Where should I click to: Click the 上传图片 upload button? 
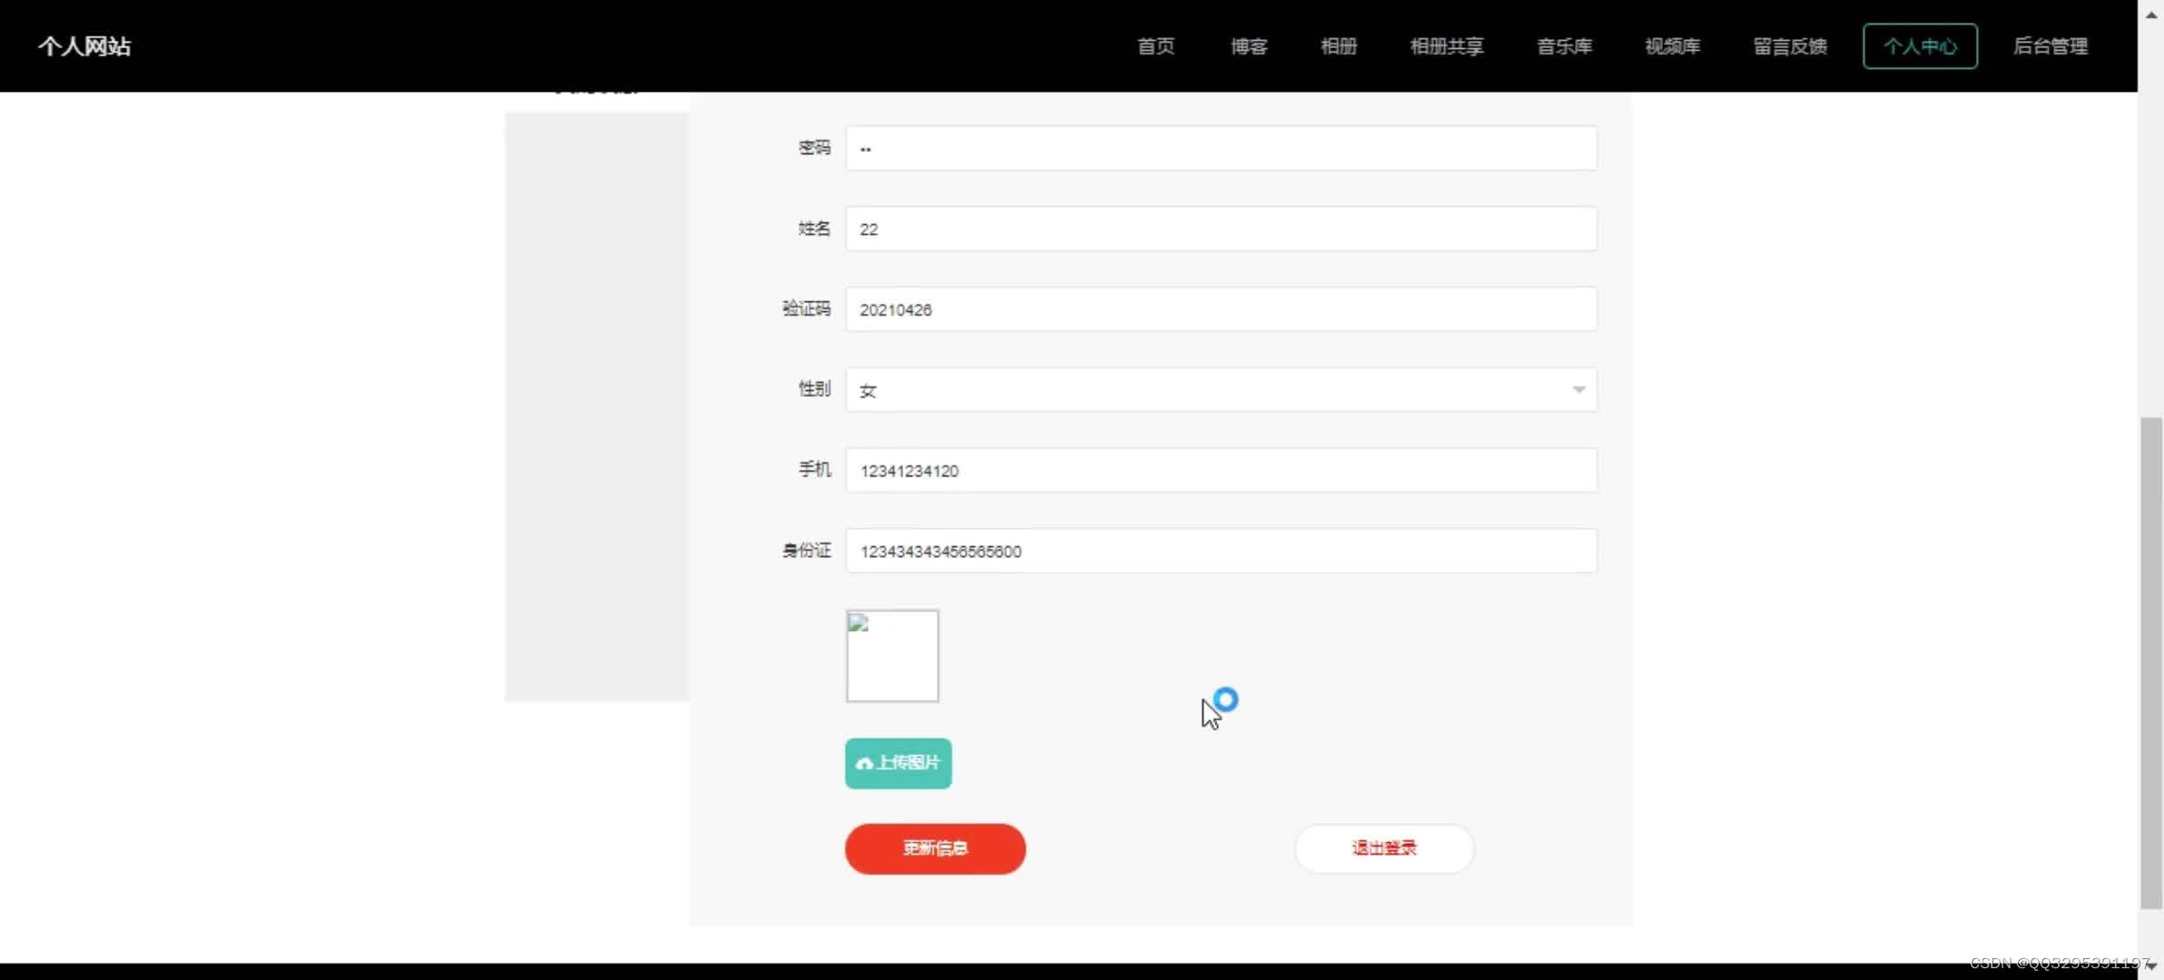pos(899,763)
